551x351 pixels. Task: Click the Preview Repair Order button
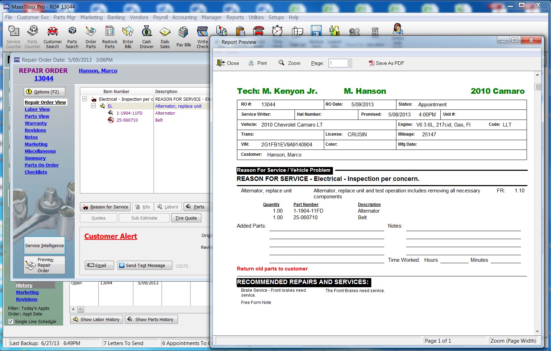coord(44,265)
